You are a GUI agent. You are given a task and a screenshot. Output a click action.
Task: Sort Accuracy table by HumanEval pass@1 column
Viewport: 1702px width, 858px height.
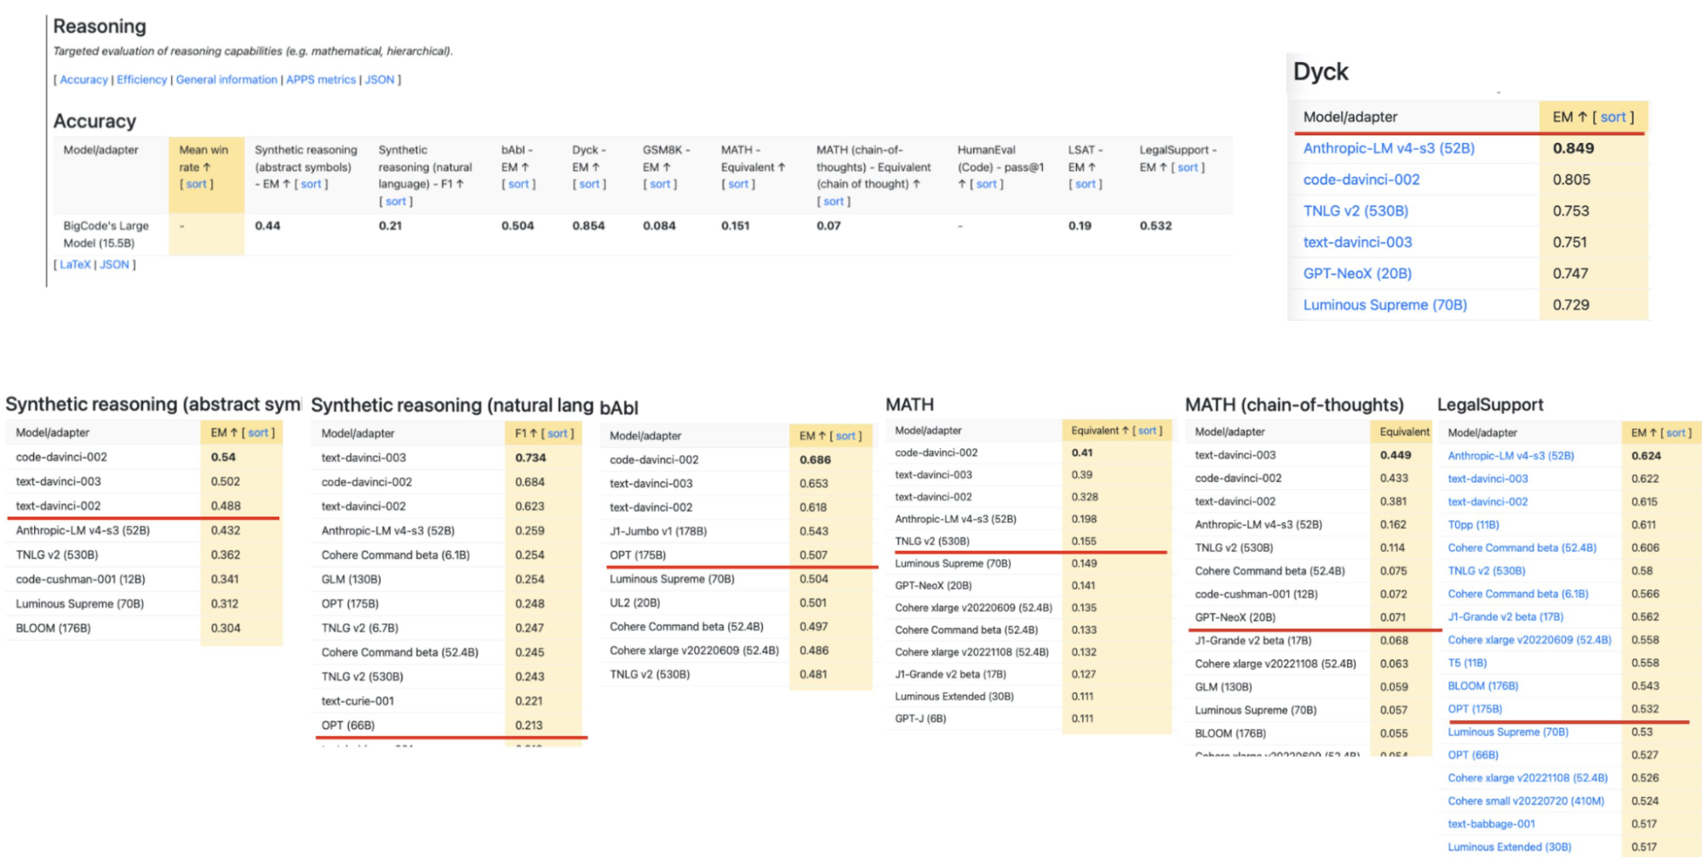pyautogui.click(x=986, y=184)
